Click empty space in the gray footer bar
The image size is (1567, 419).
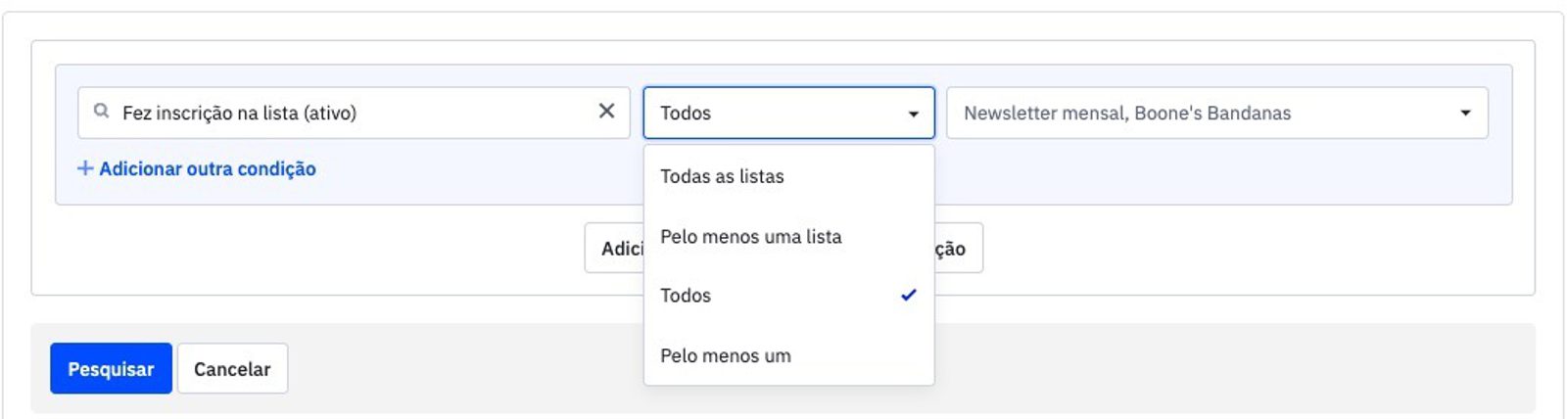[x=1175, y=368]
